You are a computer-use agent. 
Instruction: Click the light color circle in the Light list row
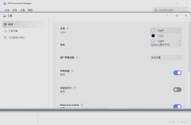[153, 41]
